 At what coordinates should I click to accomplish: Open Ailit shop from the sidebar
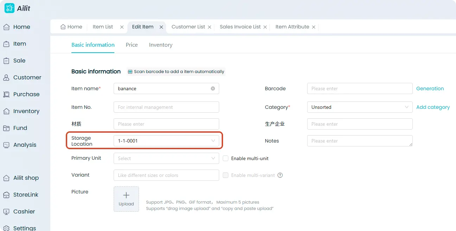pos(21,178)
